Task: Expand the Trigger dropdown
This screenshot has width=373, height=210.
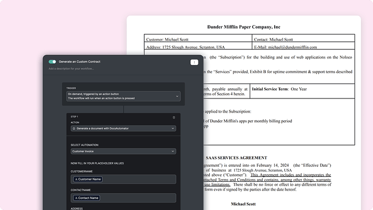Action: pos(123,96)
